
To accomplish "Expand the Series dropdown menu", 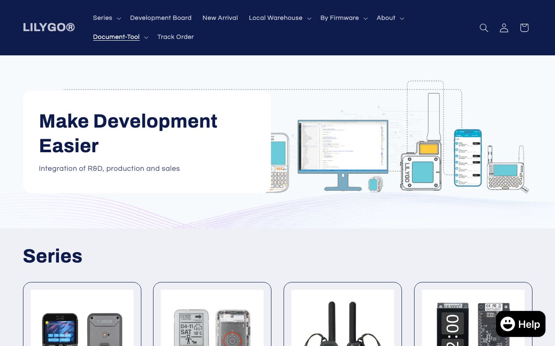I will coord(107,18).
